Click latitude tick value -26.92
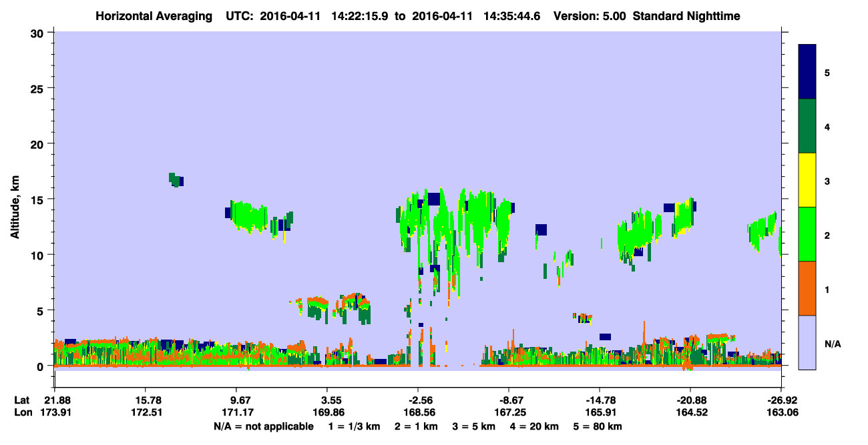The height and width of the screenshot is (445, 868). tap(781, 400)
